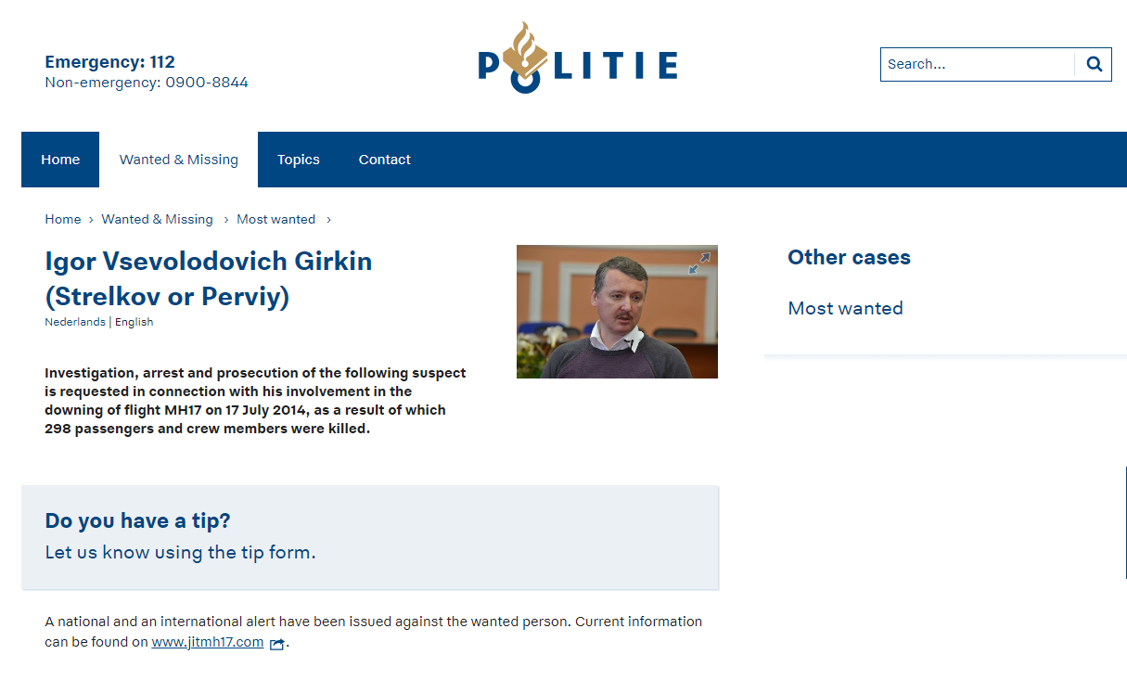Click the Politie logo
Image resolution: width=1127 pixels, height=680 pixels.
(577, 60)
